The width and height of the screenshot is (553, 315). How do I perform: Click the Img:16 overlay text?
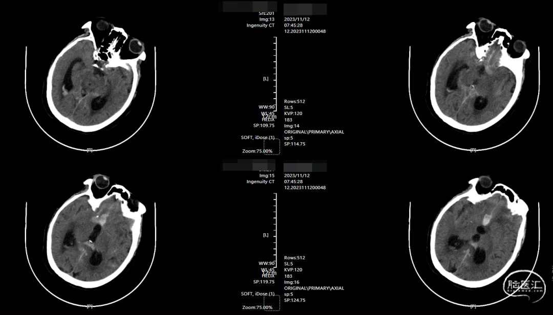(291, 282)
